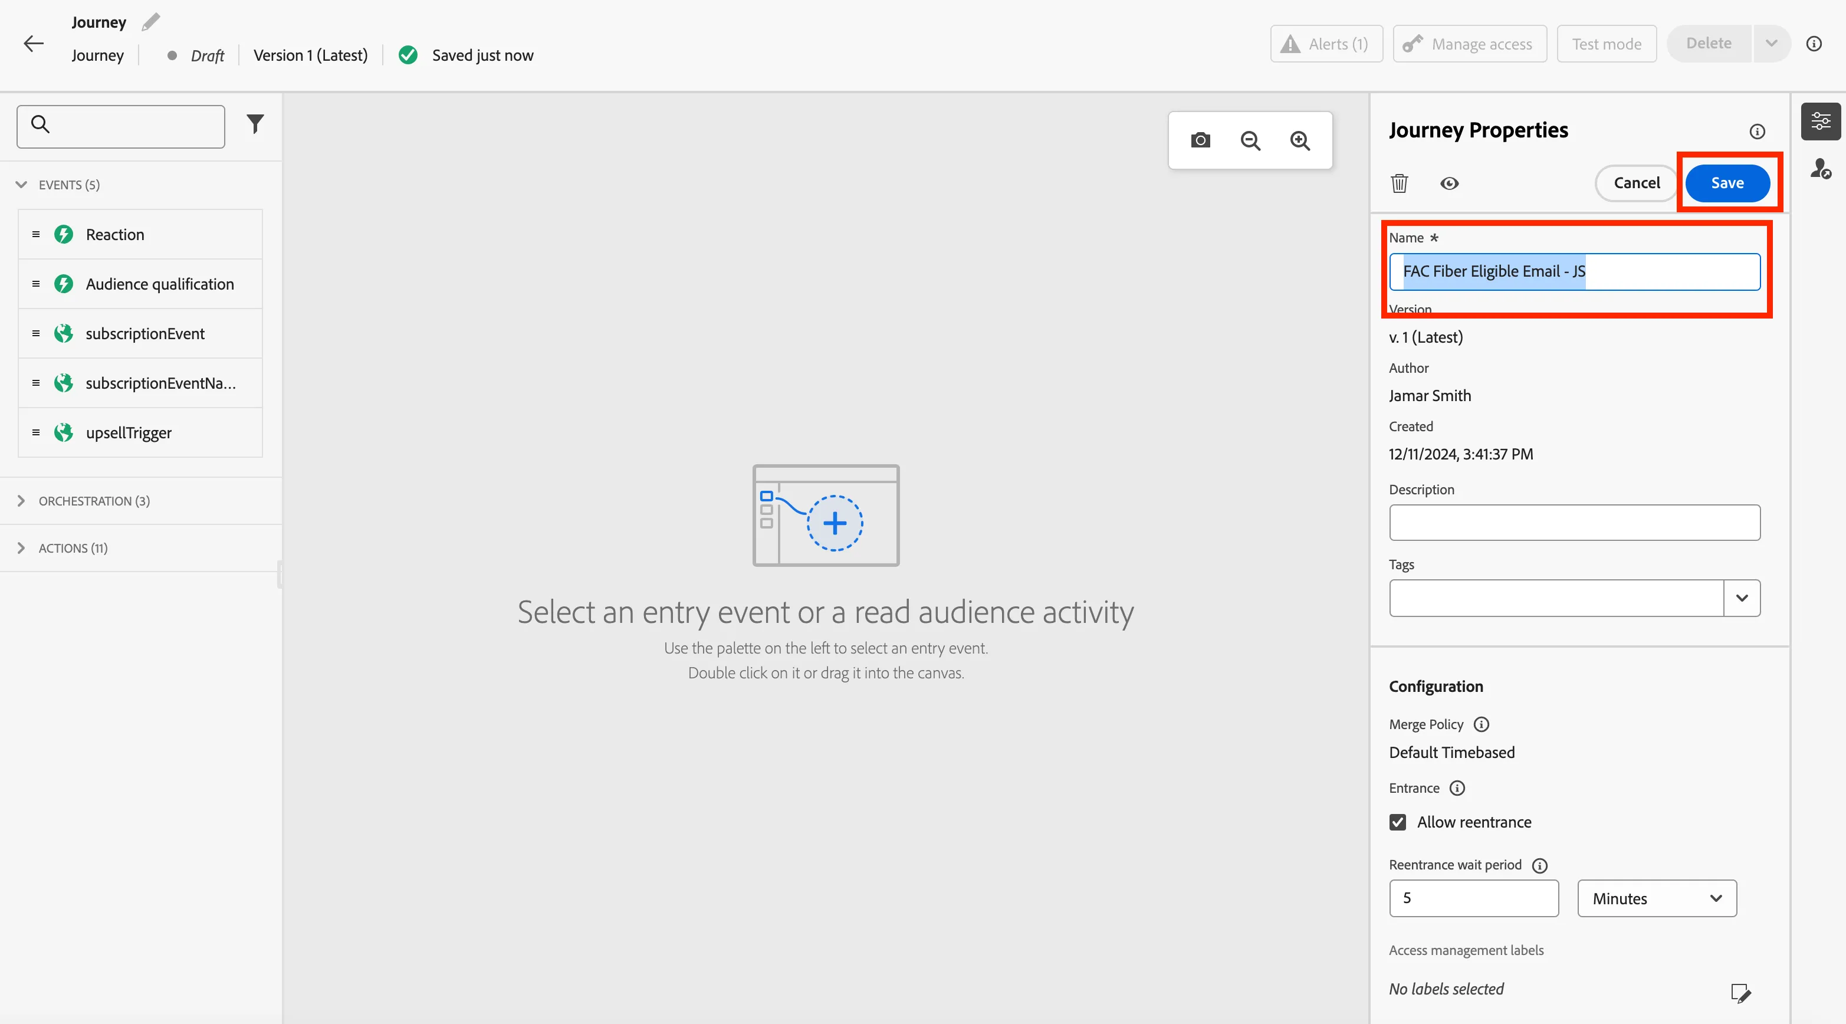Open dropdown arrow beside Delete

[1771, 44]
